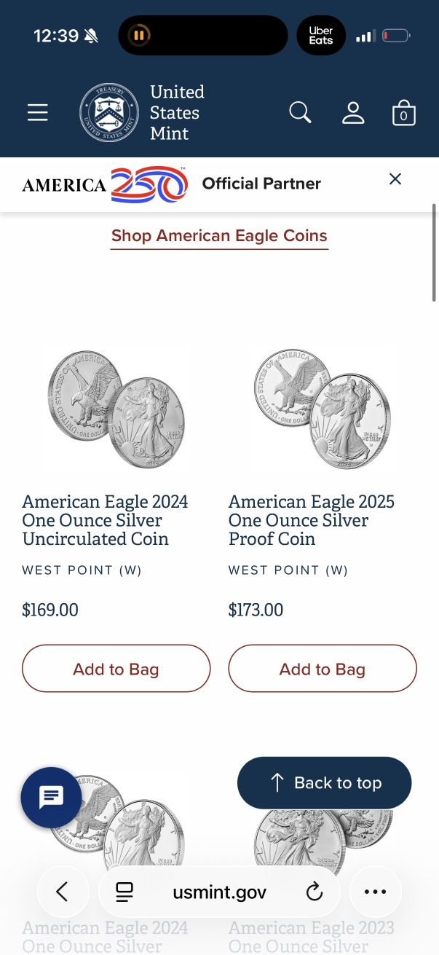Image resolution: width=439 pixels, height=955 pixels.
Task: View the shopping bag
Action: click(404, 114)
